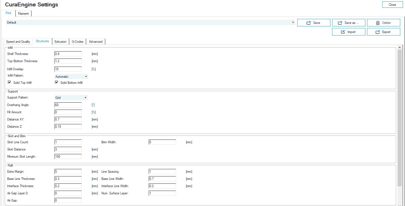This screenshot has width=405, height=206.
Task: Click the Skirt Line Count field
Action: point(68,142)
